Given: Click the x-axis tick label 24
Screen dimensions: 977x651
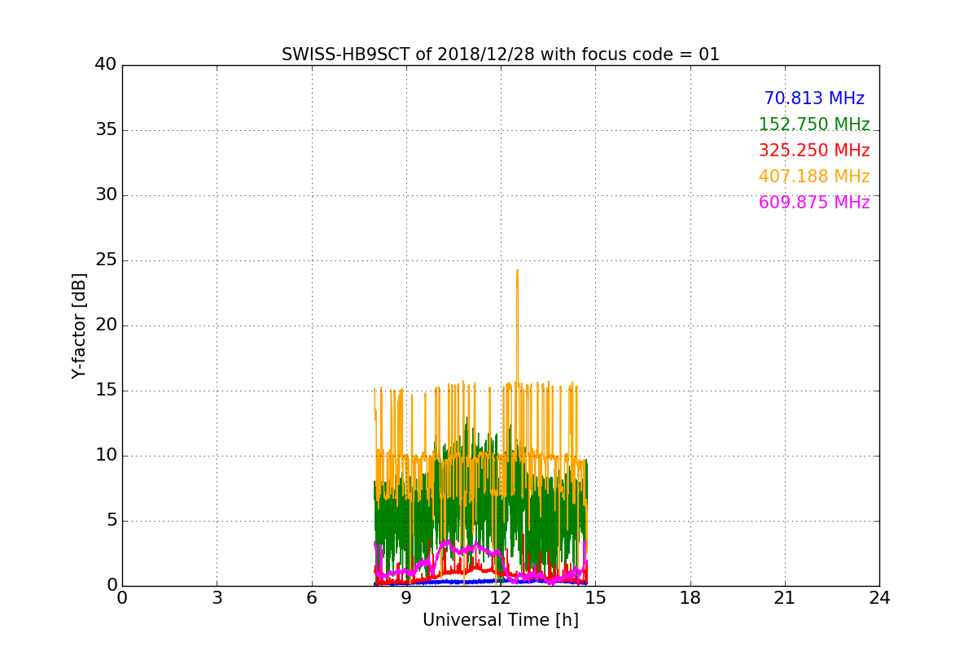Looking at the screenshot, I should [x=879, y=597].
